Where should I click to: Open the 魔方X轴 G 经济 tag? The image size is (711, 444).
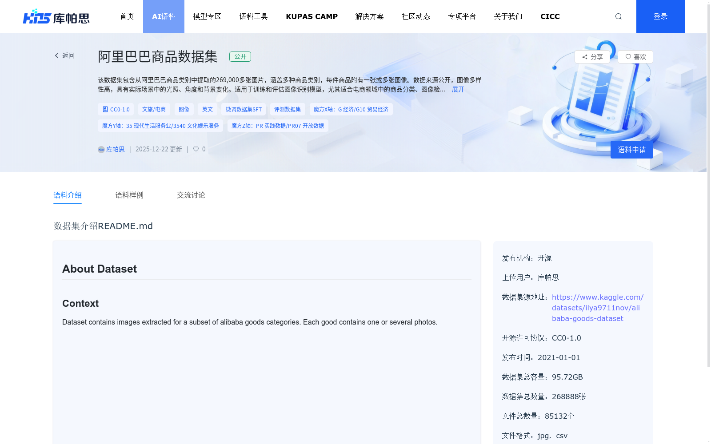coord(351,109)
